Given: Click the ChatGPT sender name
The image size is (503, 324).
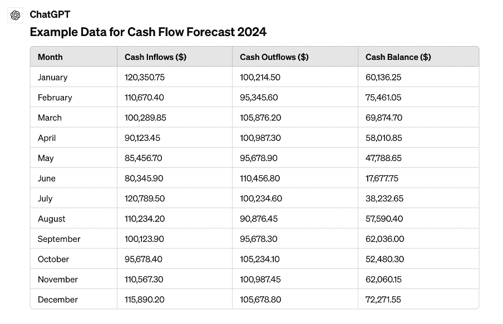Looking at the screenshot, I should 50,14.
